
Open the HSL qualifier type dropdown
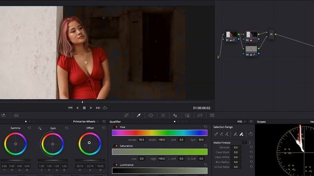tap(241, 122)
